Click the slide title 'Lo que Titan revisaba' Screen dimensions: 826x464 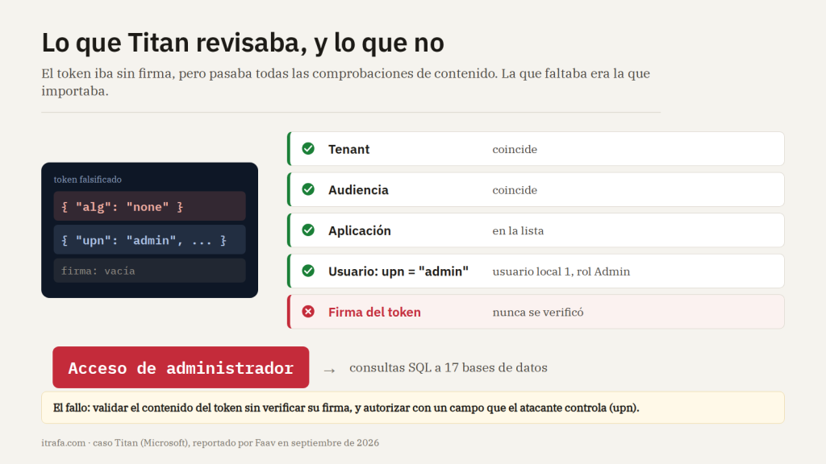pos(243,43)
